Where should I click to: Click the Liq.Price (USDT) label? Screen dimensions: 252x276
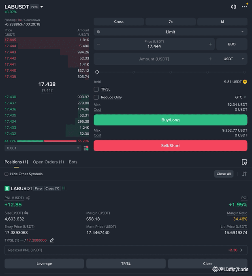[234, 227]
